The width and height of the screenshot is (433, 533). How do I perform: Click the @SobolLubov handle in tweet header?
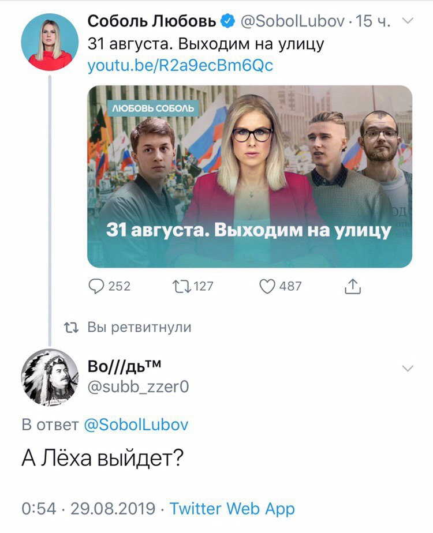(293, 21)
